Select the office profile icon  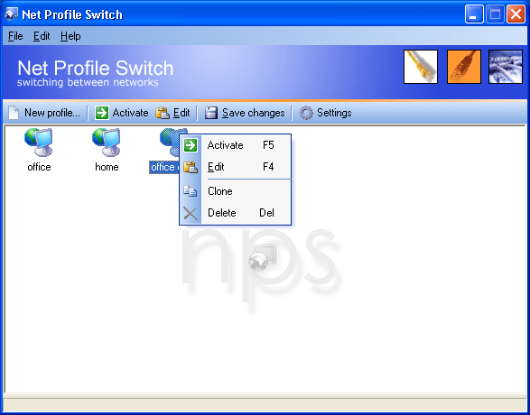pos(39,143)
